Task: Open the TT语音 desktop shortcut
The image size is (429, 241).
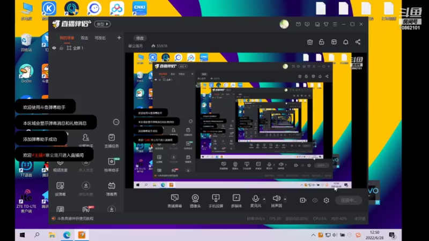Action: 26,169
